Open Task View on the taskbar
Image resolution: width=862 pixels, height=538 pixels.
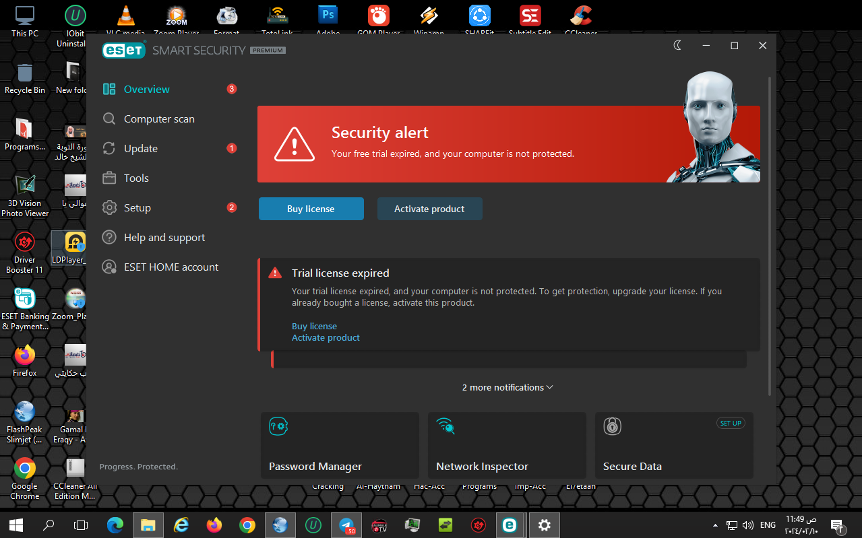[x=81, y=525]
